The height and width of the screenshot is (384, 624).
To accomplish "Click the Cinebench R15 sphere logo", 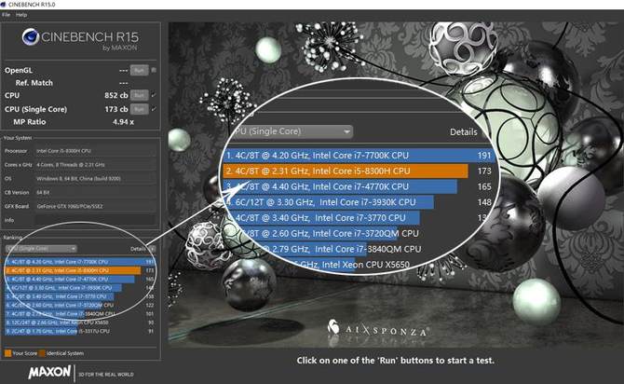I will [30, 37].
